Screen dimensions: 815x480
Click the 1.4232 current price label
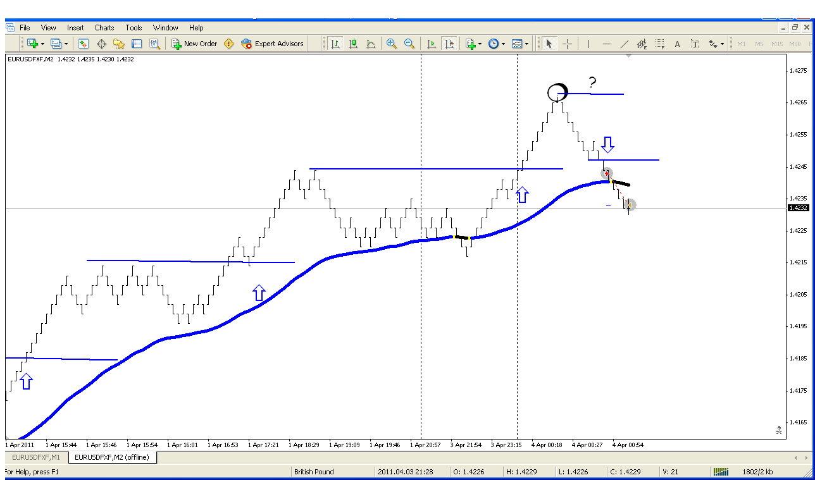point(797,207)
